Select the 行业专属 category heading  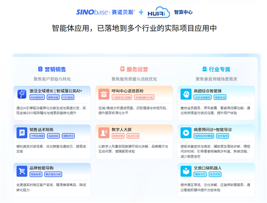[216, 69]
